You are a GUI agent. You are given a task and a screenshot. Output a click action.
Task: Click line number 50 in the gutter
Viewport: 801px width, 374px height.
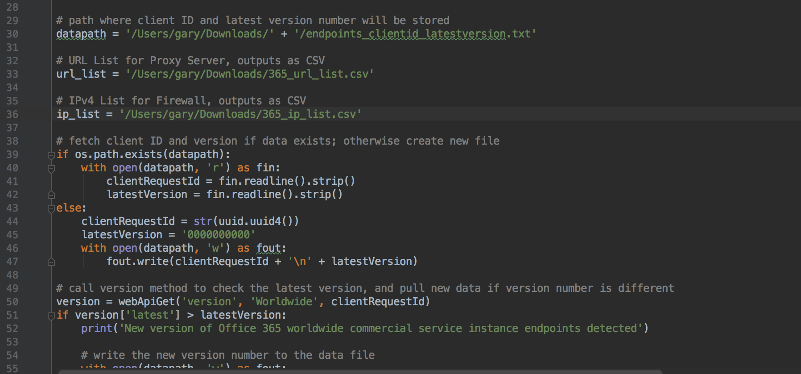tap(12, 302)
